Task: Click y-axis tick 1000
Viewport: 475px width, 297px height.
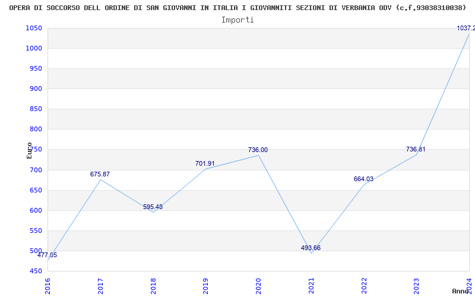Action: (34, 49)
